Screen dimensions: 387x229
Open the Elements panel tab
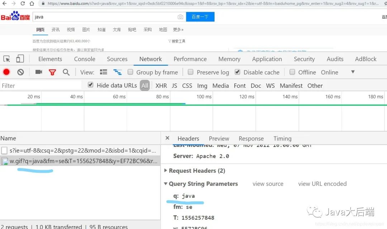(x=50, y=59)
